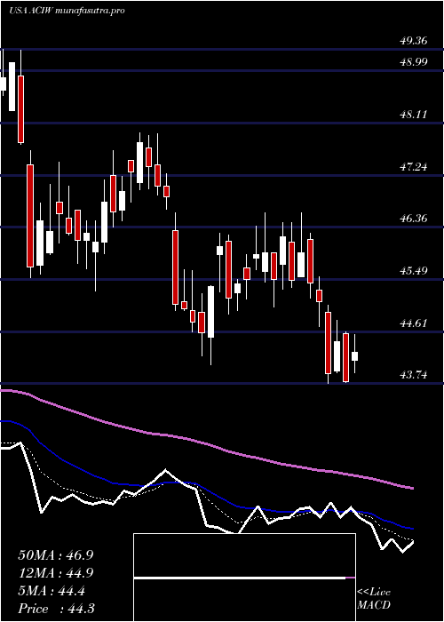Click the white MACD panel box
The image size is (444, 622).
(244, 578)
